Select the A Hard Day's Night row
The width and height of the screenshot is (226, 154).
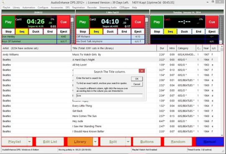pyautogui.click(x=110, y=60)
